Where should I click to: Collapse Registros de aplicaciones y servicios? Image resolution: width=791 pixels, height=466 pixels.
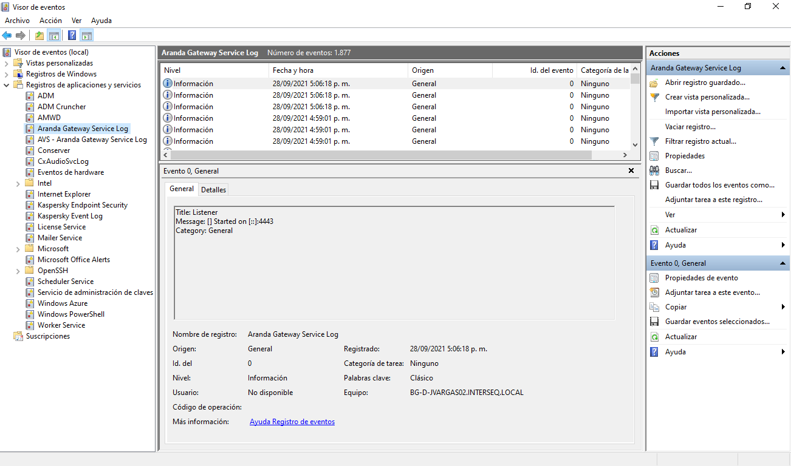coord(7,85)
